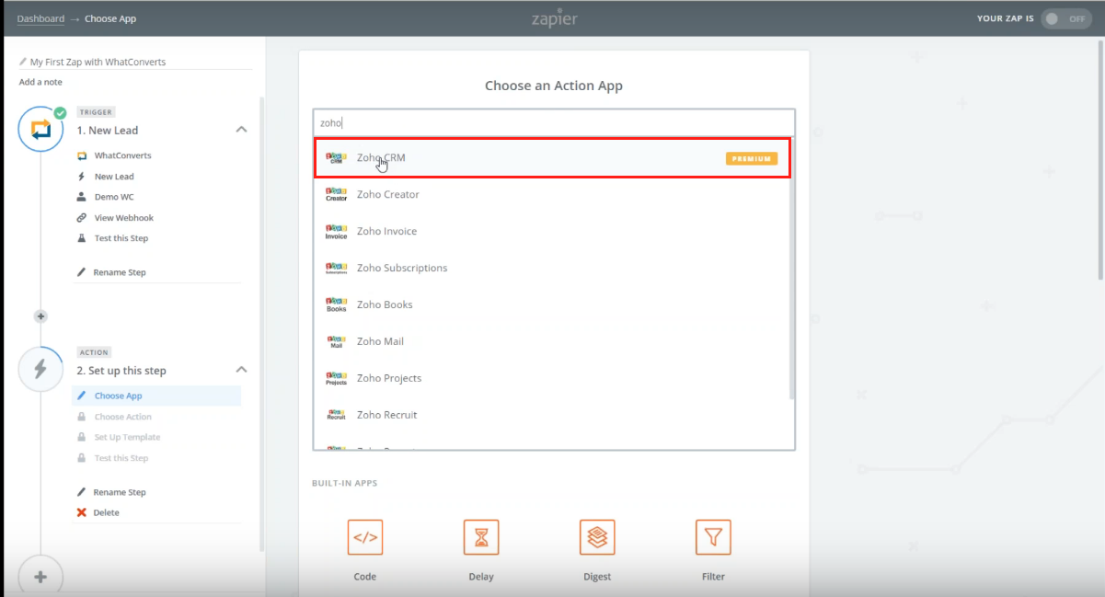Screen dimensions: 1105x597
Task: Click Add a note link
Action: [x=40, y=82]
